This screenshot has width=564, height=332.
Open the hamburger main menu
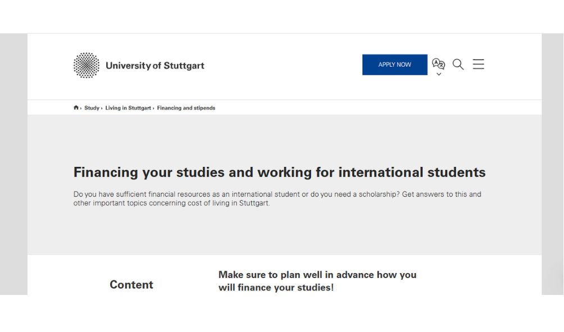pos(479,64)
